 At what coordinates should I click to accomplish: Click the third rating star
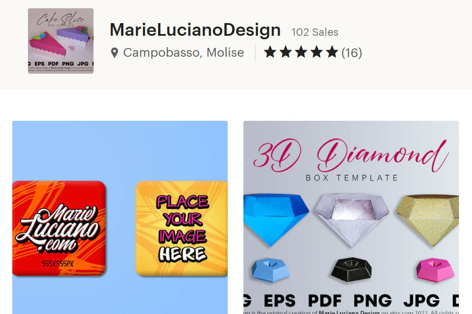[x=301, y=52]
